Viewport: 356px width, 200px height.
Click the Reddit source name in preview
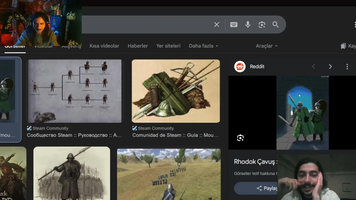(x=257, y=67)
